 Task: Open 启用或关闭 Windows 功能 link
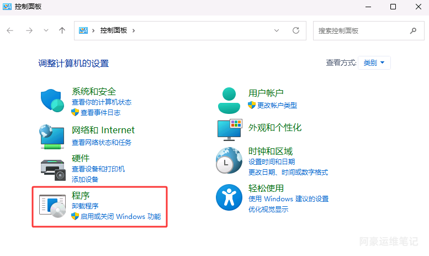pos(120,216)
